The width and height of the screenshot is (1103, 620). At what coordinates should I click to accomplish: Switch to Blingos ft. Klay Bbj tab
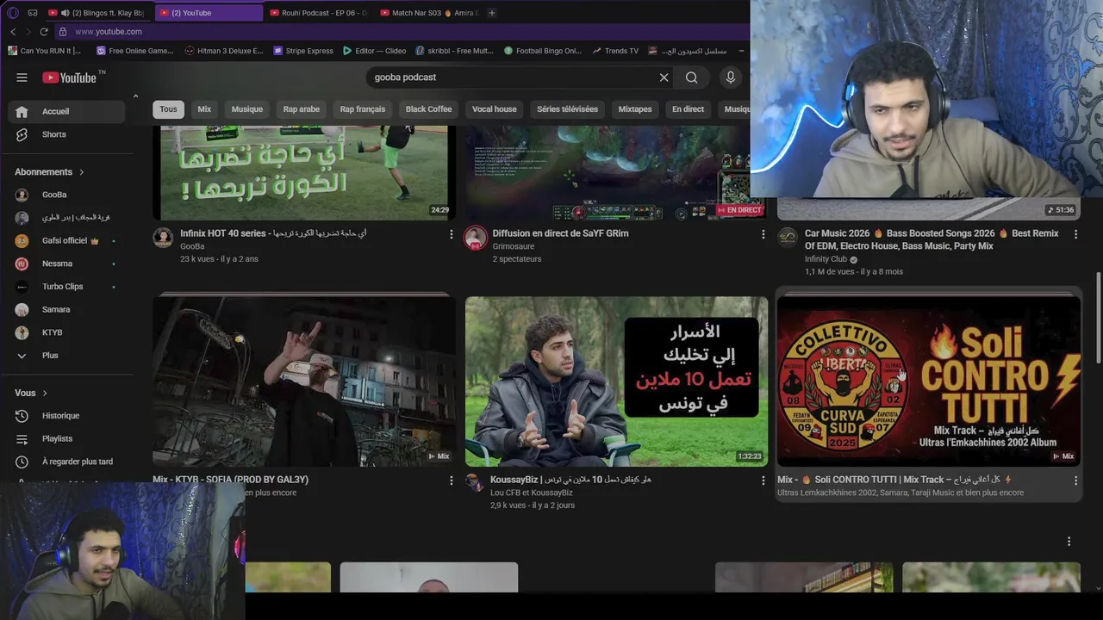pyautogui.click(x=98, y=13)
